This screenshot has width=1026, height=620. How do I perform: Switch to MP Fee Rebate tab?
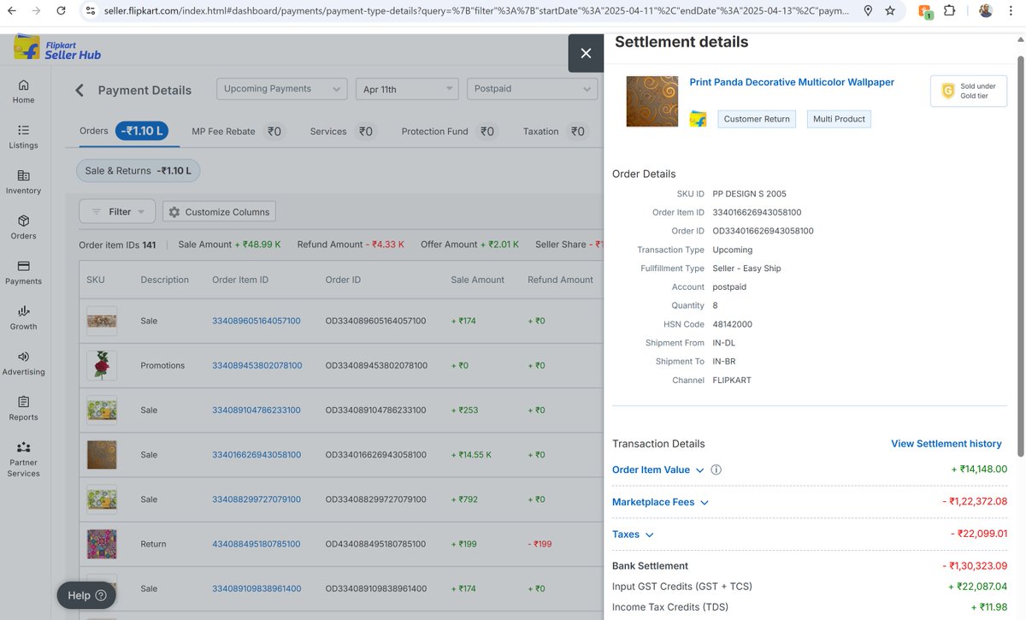click(x=239, y=132)
